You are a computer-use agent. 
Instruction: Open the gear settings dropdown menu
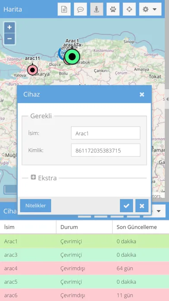point(150,9)
